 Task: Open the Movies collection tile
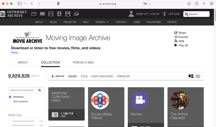tap(146, 107)
